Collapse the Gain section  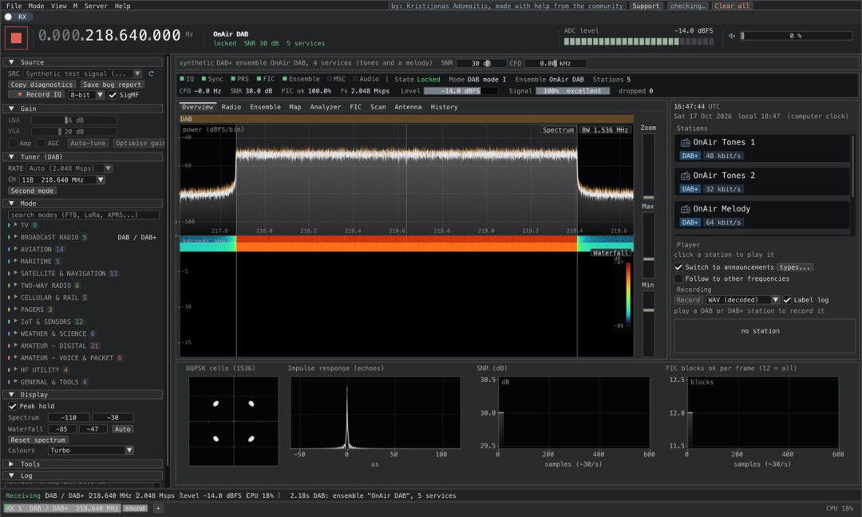pyautogui.click(x=83, y=109)
